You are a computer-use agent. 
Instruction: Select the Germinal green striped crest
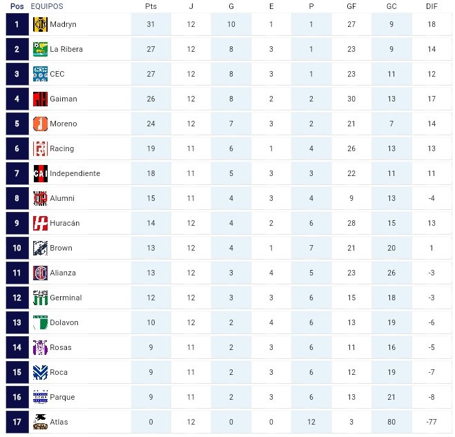40,298
